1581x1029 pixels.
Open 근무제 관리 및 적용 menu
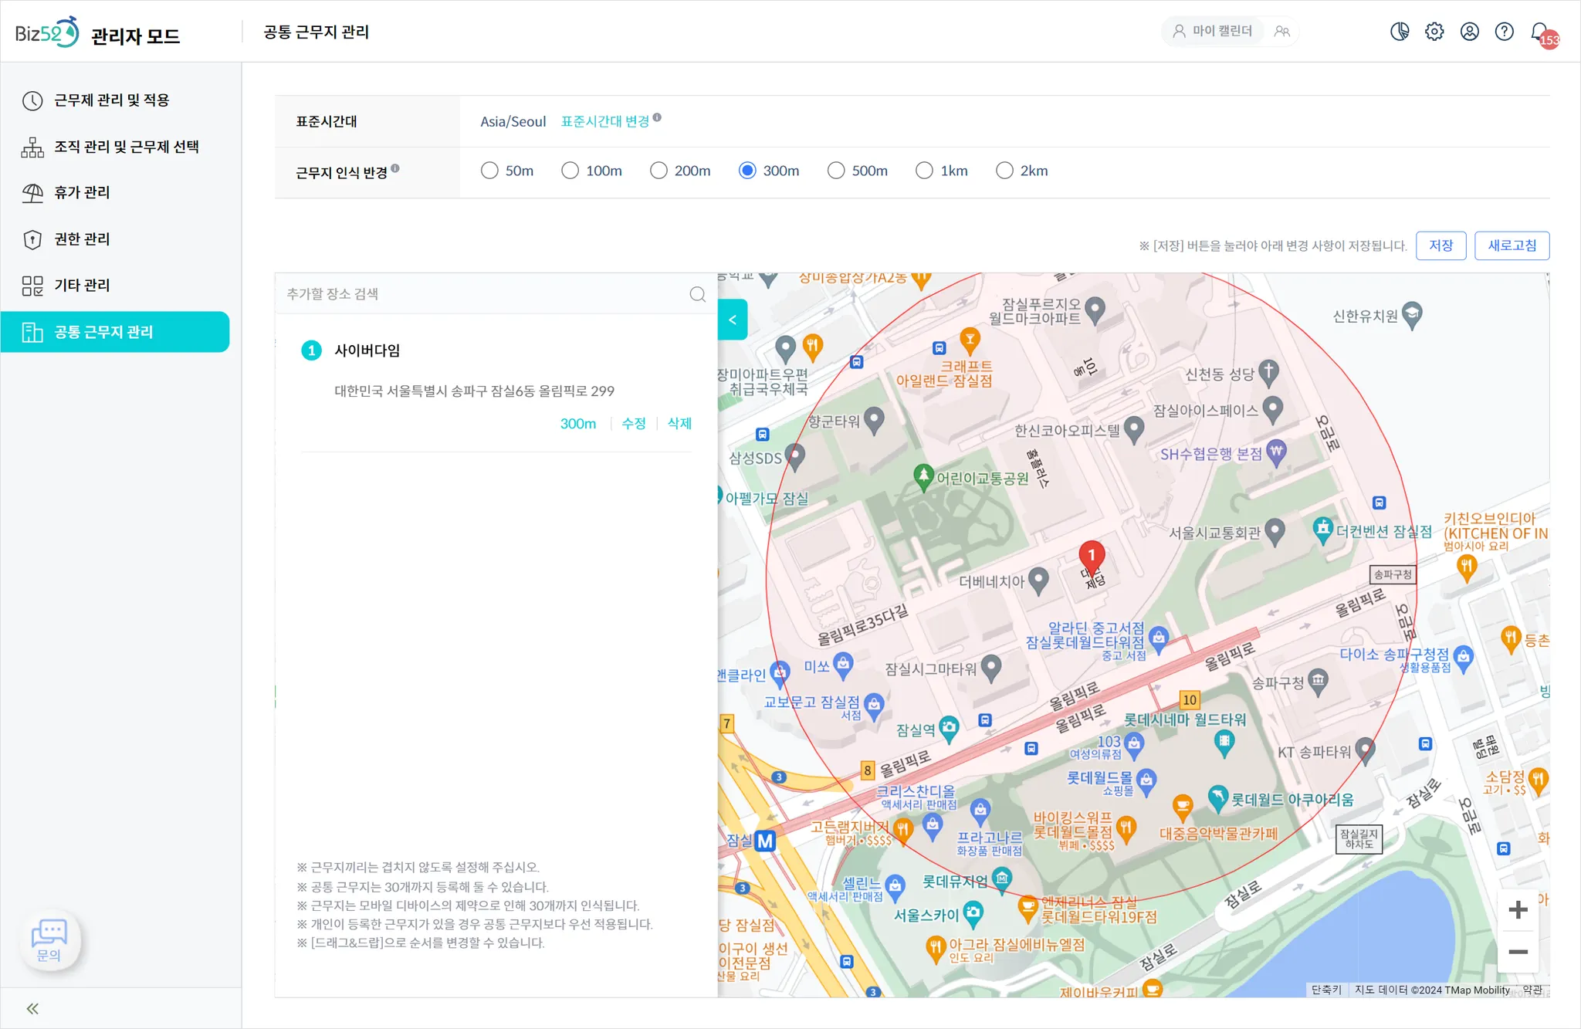point(111,100)
